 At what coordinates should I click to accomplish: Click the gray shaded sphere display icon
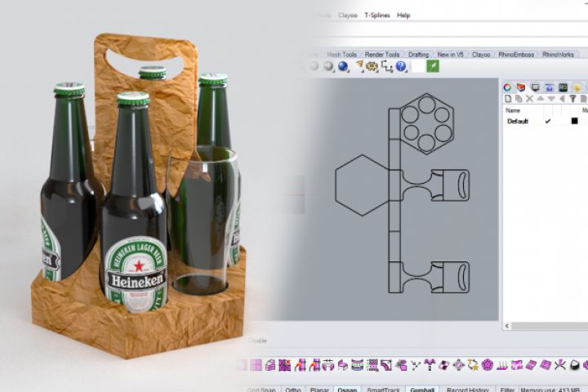[329, 66]
